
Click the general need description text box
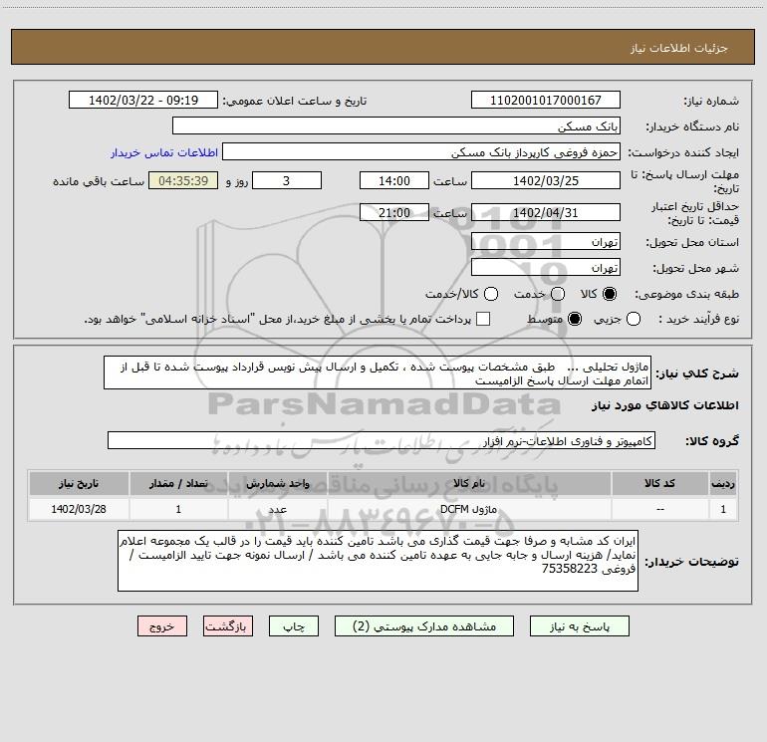[378, 373]
